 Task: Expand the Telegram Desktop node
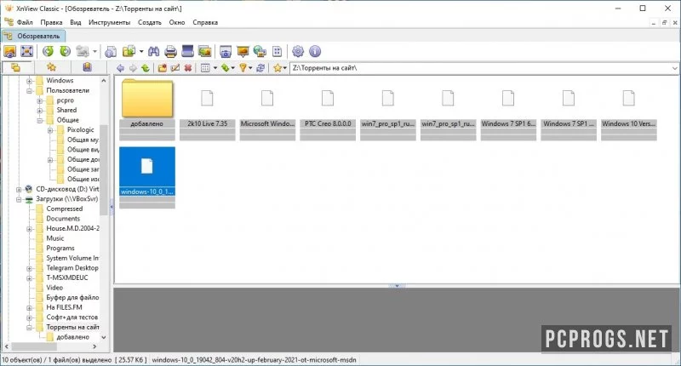(29, 268)
